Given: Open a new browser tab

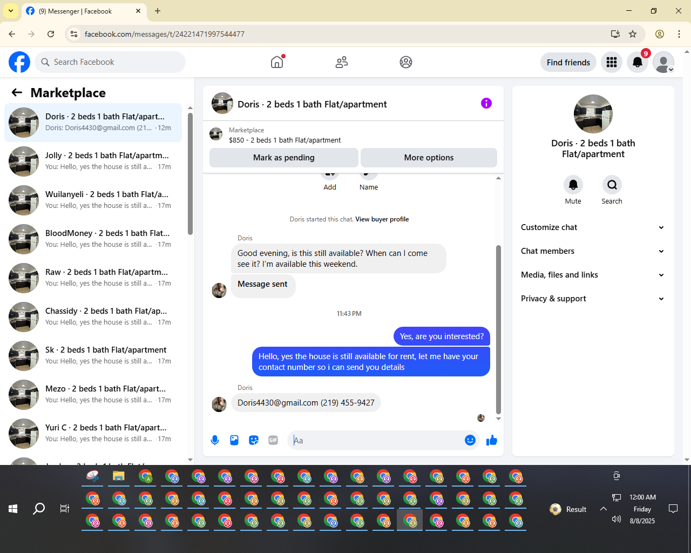Looking at the screenshot, I should click(x=158, y=11).
